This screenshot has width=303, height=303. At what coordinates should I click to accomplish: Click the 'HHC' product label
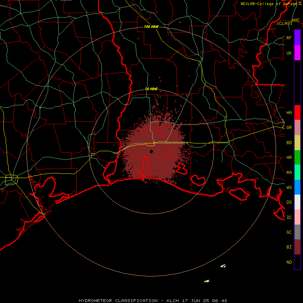pos(296,20)
